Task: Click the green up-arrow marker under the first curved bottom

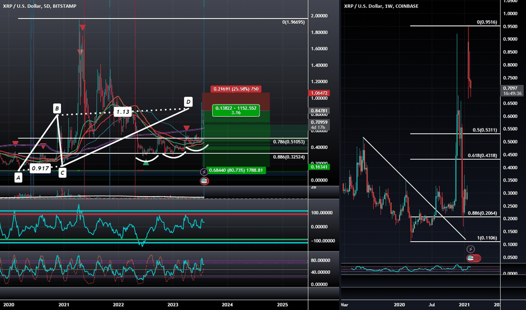Action: point(146,162)
